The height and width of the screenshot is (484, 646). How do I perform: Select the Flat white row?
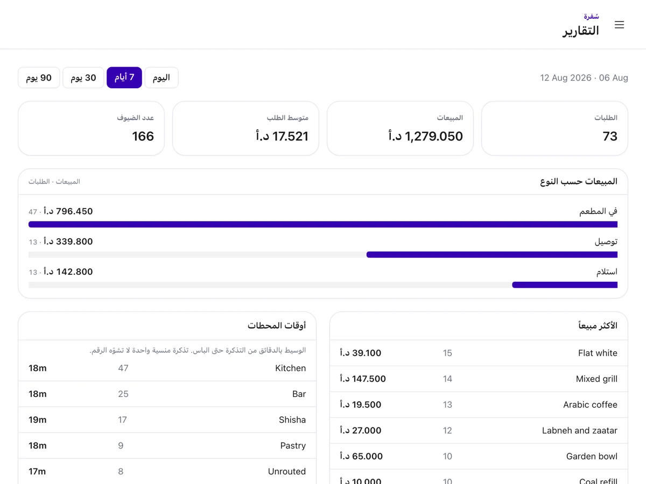click(x=479, y=353)
